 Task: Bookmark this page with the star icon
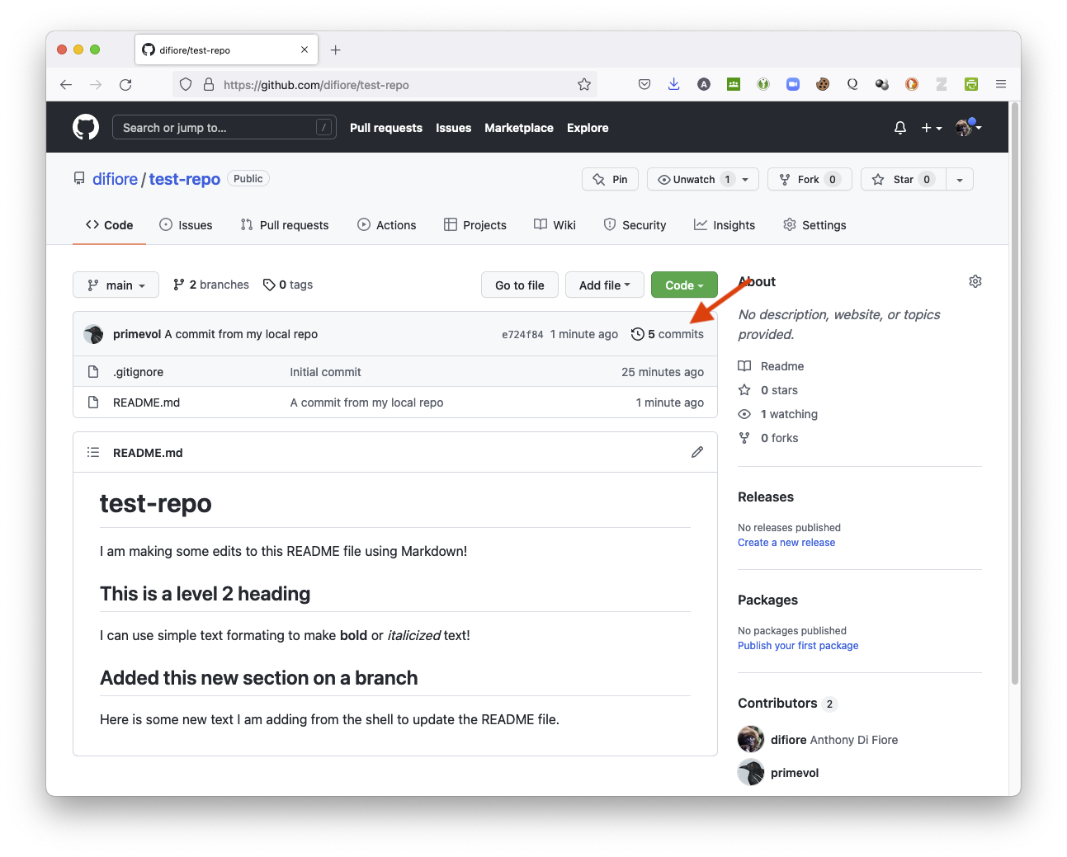point(584,84)
